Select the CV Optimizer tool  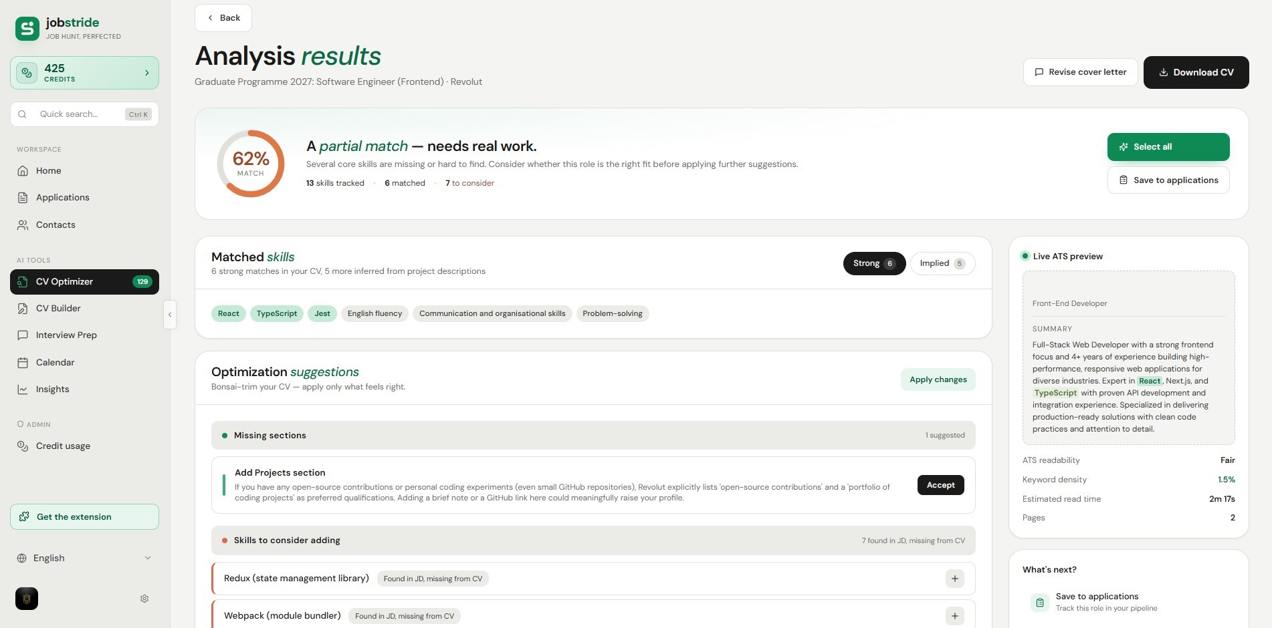click(x=84, y=282)
